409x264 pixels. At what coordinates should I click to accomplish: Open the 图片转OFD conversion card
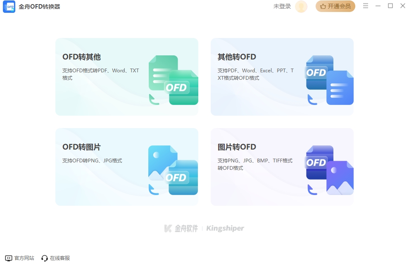click(282, 166)
